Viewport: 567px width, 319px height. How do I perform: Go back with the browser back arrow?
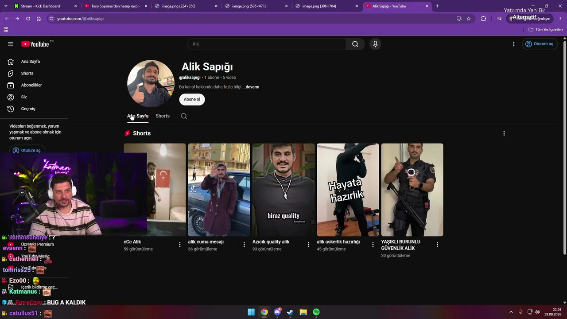[x=7, y=19]
